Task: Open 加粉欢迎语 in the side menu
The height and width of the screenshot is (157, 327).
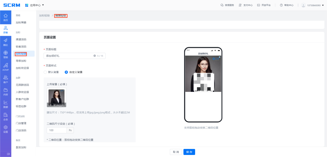Action: point(22,68)
